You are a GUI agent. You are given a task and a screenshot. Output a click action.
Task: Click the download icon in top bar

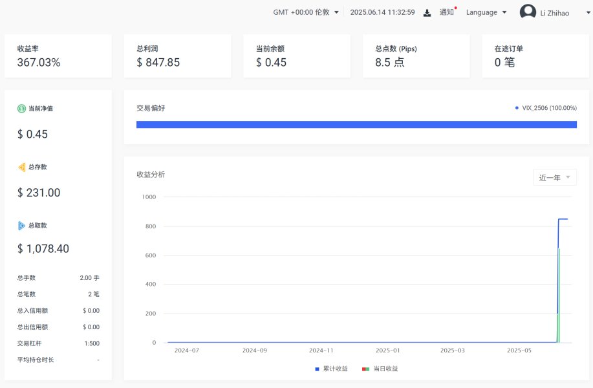pos(427,13)
